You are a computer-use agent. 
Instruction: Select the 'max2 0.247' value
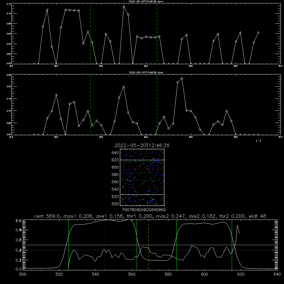[x=170, y=216]
